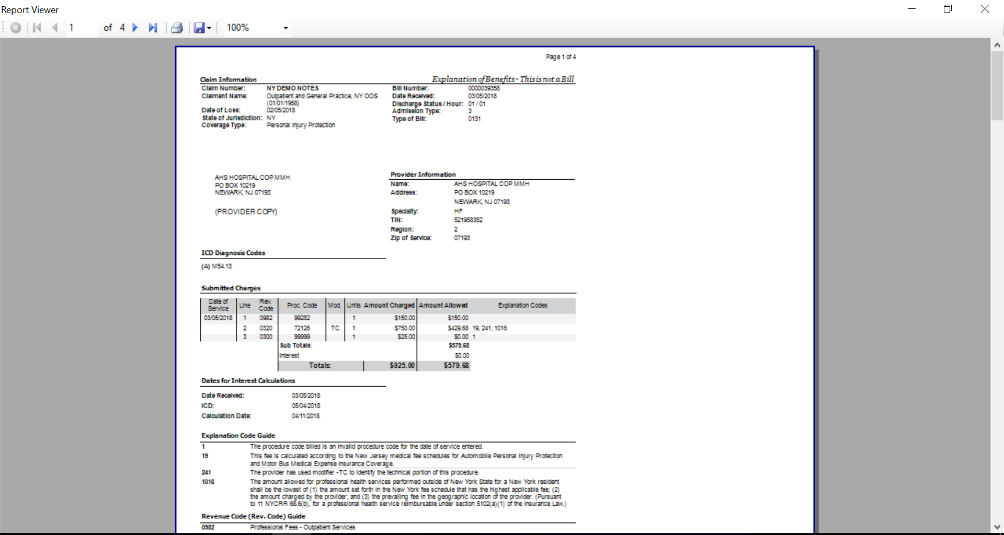Image resolution: width=1004 pixels, height=535 pixels.
Task: Click the Zip of Service value 07193
Action: coord(462,238)
